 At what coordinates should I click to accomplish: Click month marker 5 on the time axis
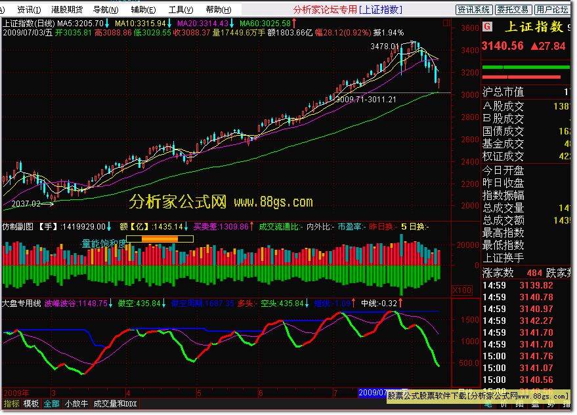tap(199, 393)
